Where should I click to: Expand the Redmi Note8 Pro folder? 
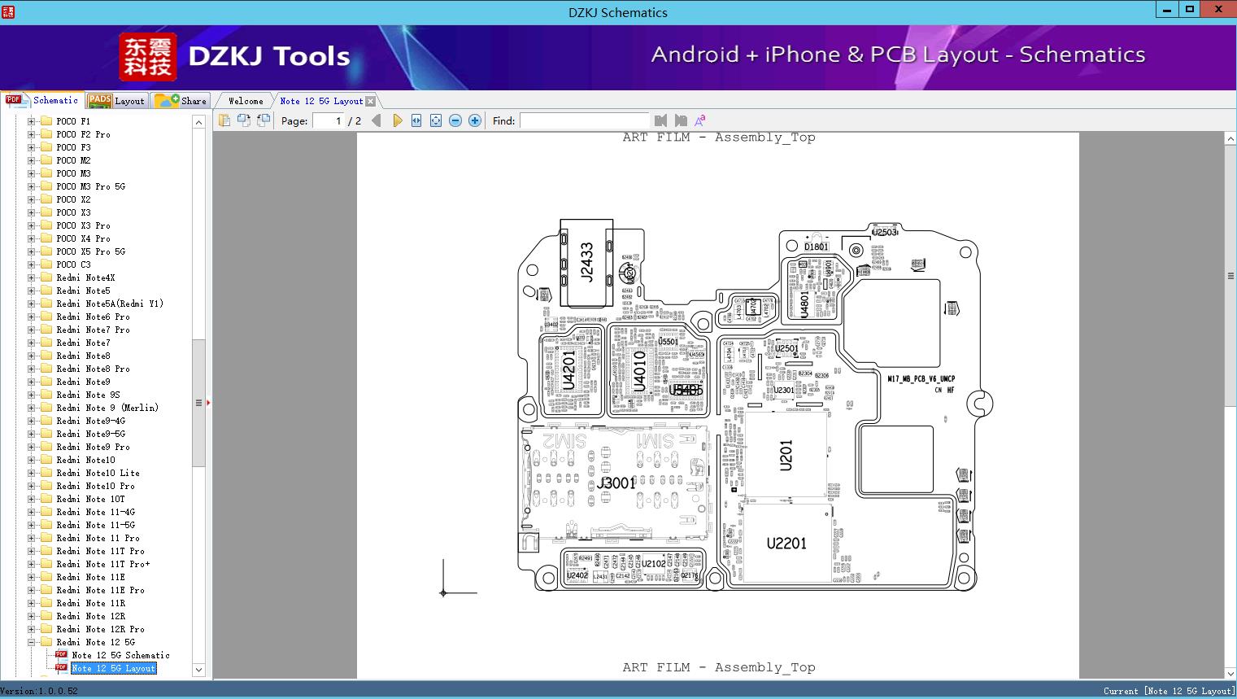(x=32, y=369)
